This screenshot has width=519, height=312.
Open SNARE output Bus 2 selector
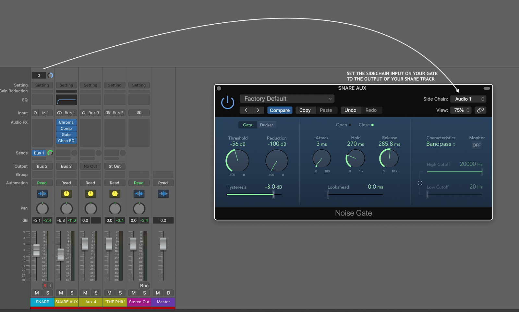(42, 166)
